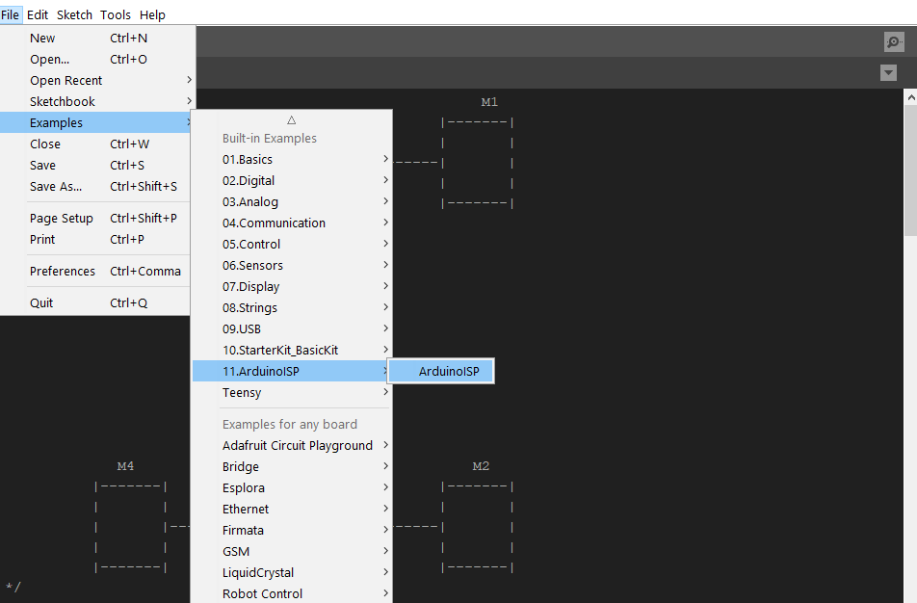The width and height of the screenshot is (917, 603).
Task: Click the scroll-up triangle in Examples submenu
Action: pyautogui.click(x=291, y=118)
